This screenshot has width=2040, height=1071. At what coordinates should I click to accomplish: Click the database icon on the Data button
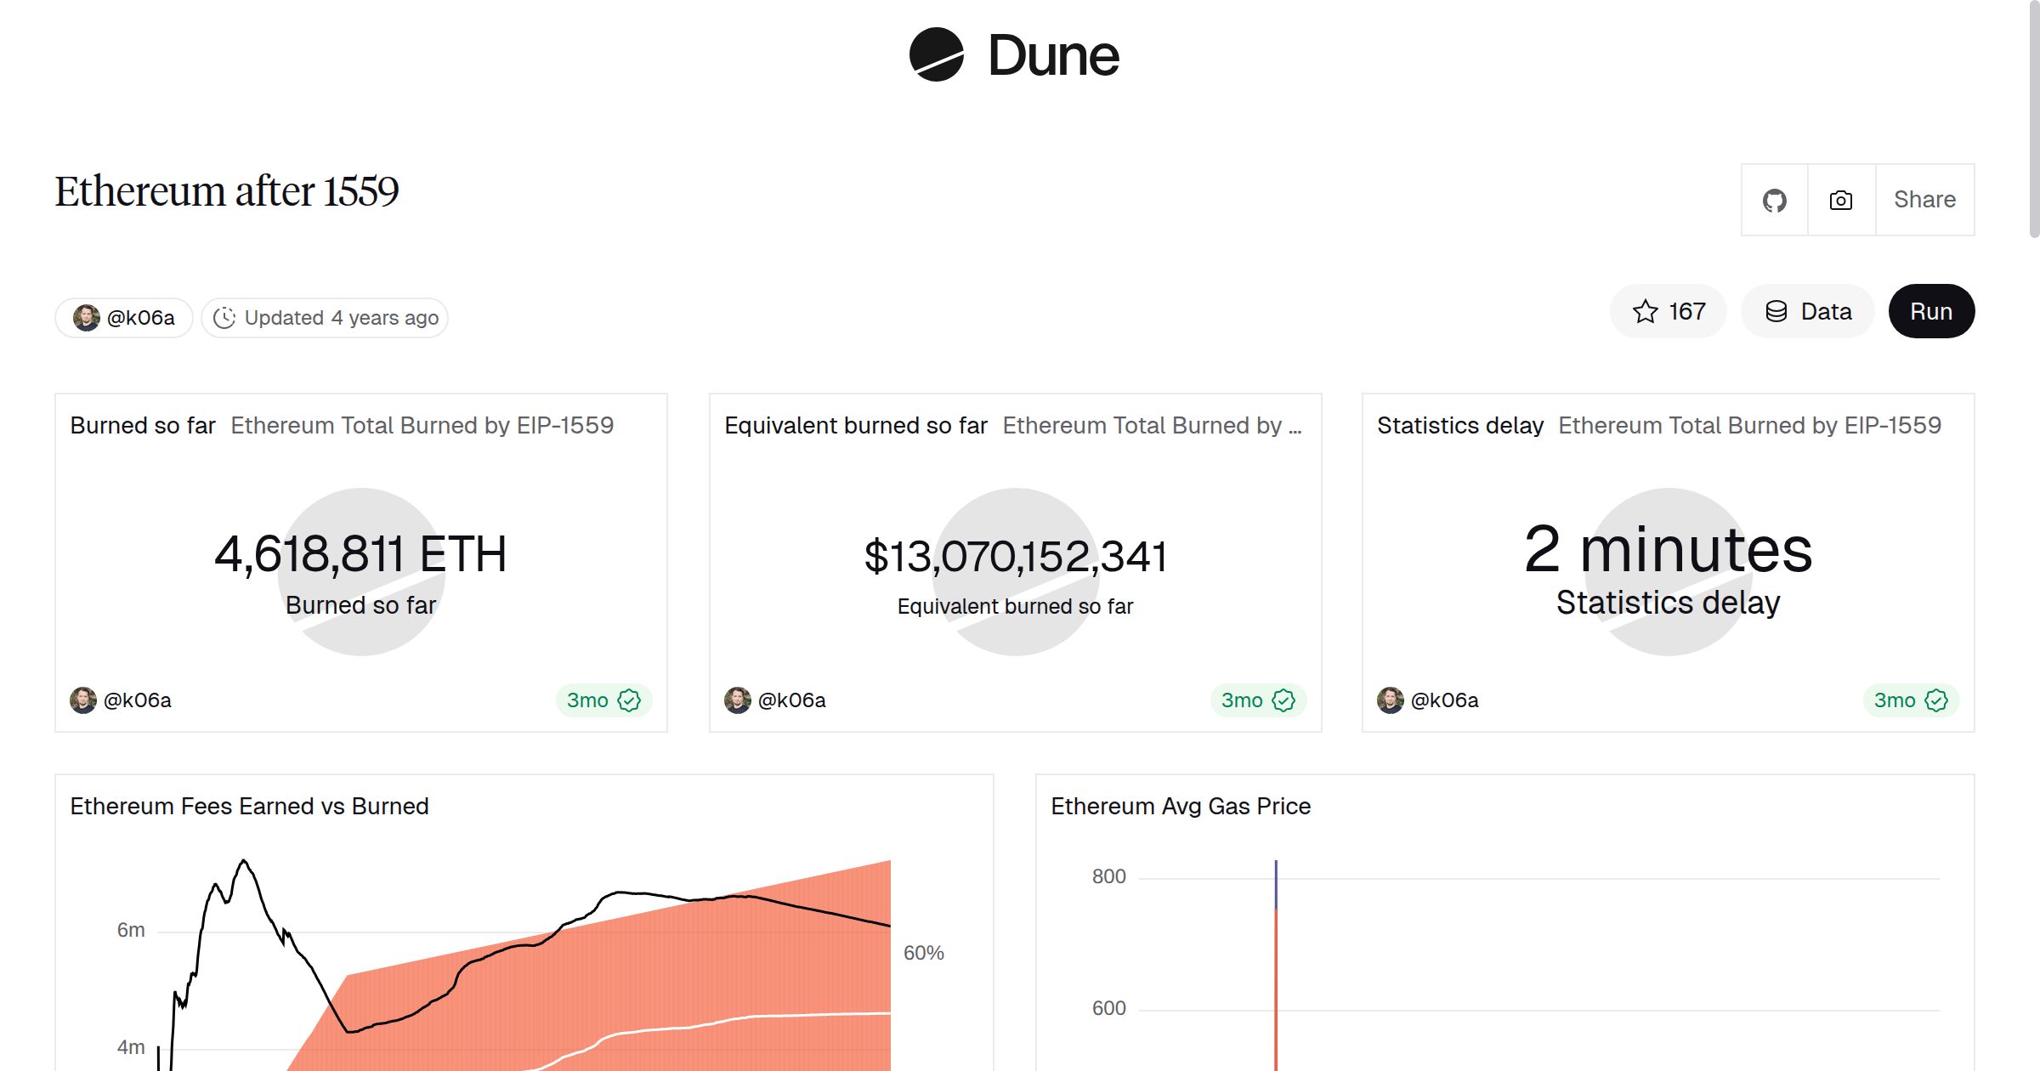click(x=1778, y=311)
